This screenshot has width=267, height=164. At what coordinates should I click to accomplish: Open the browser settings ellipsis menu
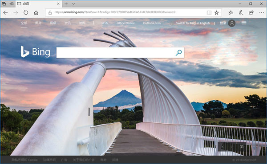261,12
